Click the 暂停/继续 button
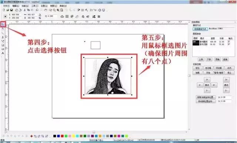 pyautogui.click(x=219, y=73)
